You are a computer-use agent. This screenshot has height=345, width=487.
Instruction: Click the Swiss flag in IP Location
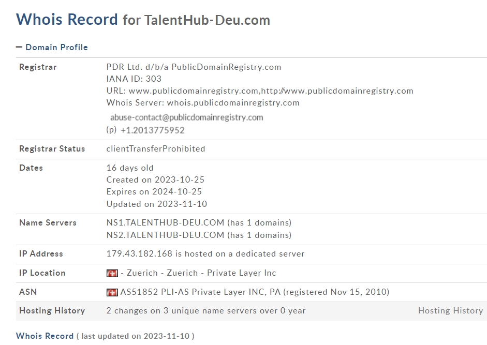(112, 273)
